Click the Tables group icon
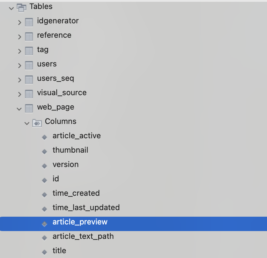Viewport: 267px width, 258px height. (x=22, y=8)
